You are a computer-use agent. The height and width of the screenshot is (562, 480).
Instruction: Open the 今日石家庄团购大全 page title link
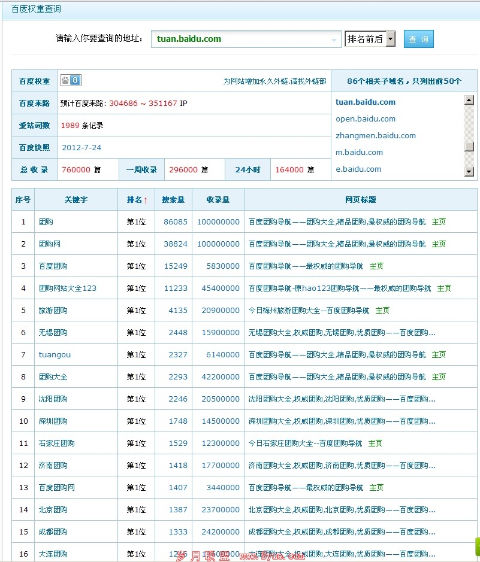pyautogui.click(x=305, y=443)
